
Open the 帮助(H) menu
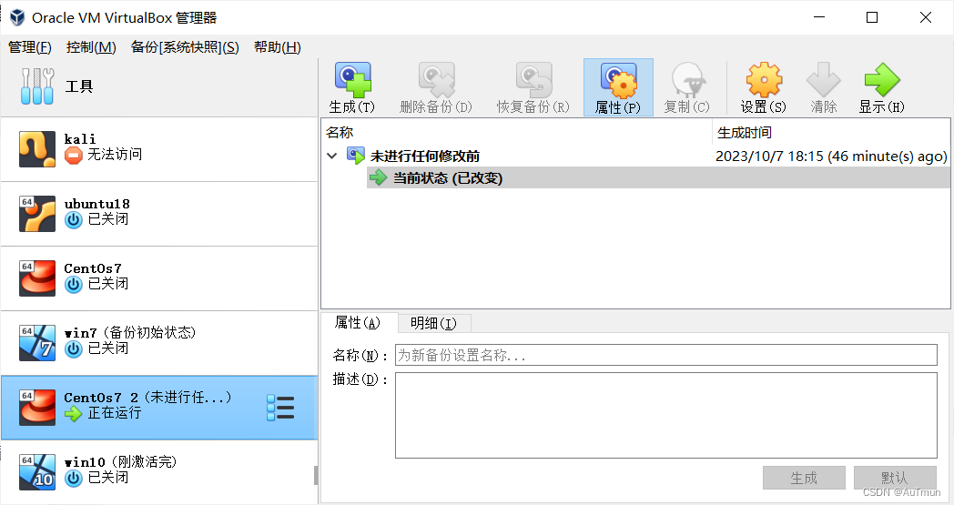pyautogui.click(x=278, y=46)
